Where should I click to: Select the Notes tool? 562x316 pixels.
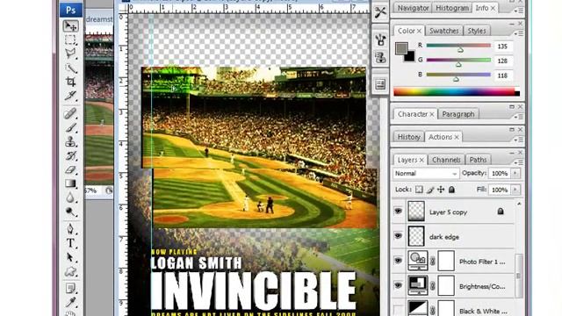point(70,289)
